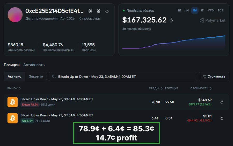233x146 pixels.
Task: Open Bitcoin icon of Up position row
Action: tap(12, 118)
